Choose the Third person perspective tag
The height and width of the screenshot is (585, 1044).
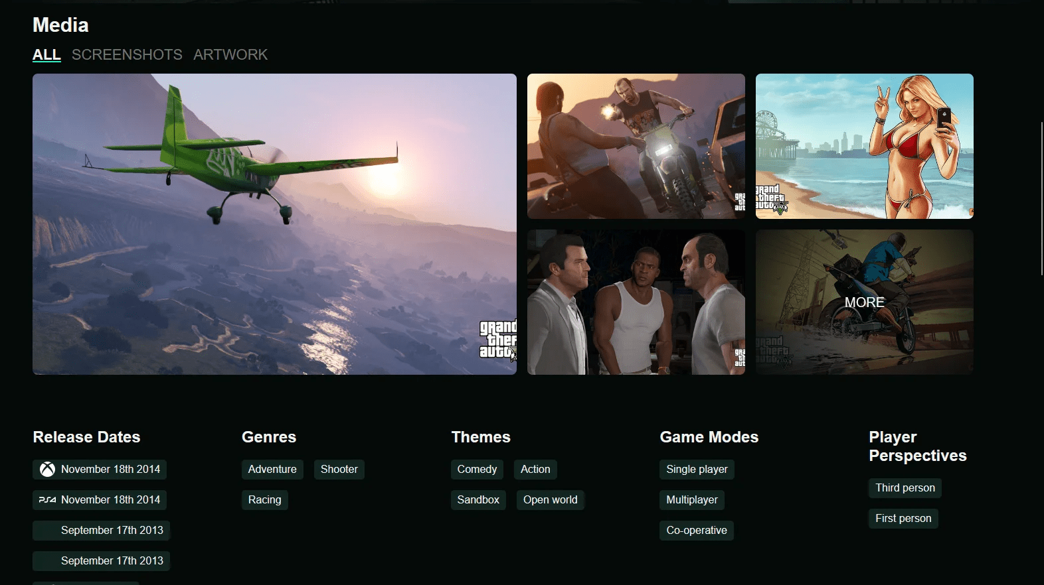pos(905,488)
